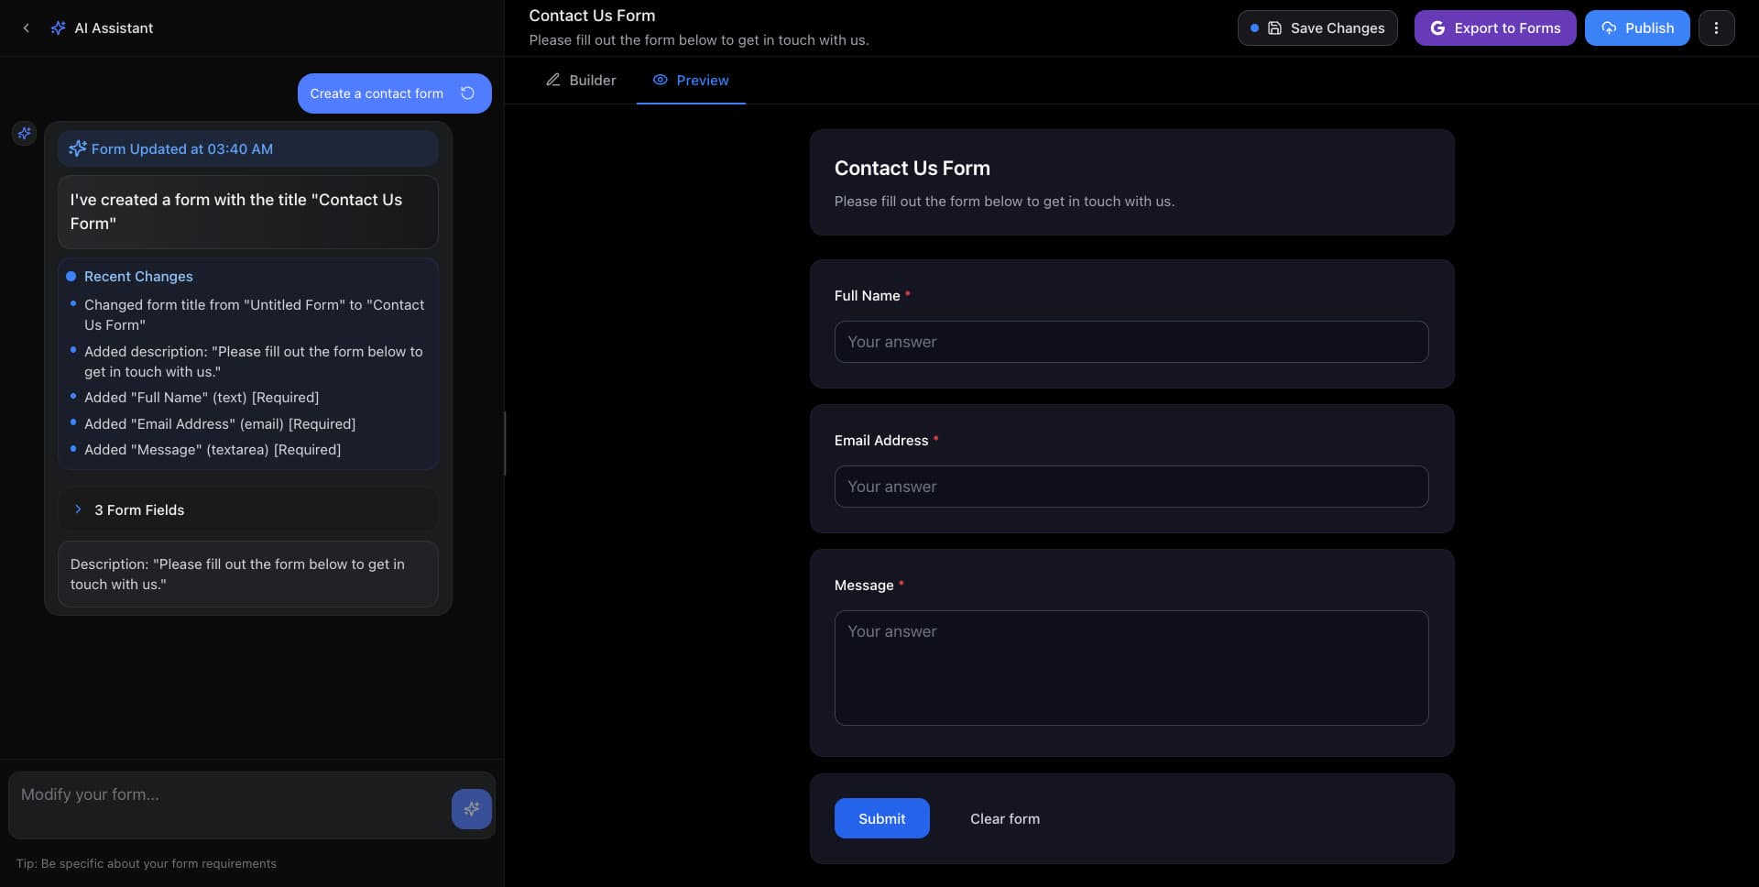This screenshot has height=887, width=1759.
Task: Click the 'Email Address' field label
Action: 881,441
